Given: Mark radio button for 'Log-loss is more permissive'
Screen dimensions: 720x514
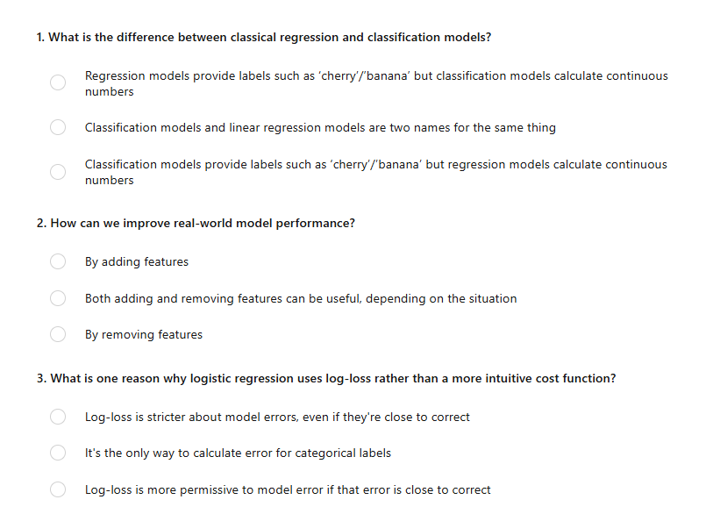Looking at the screenshot, I should 58,489.
